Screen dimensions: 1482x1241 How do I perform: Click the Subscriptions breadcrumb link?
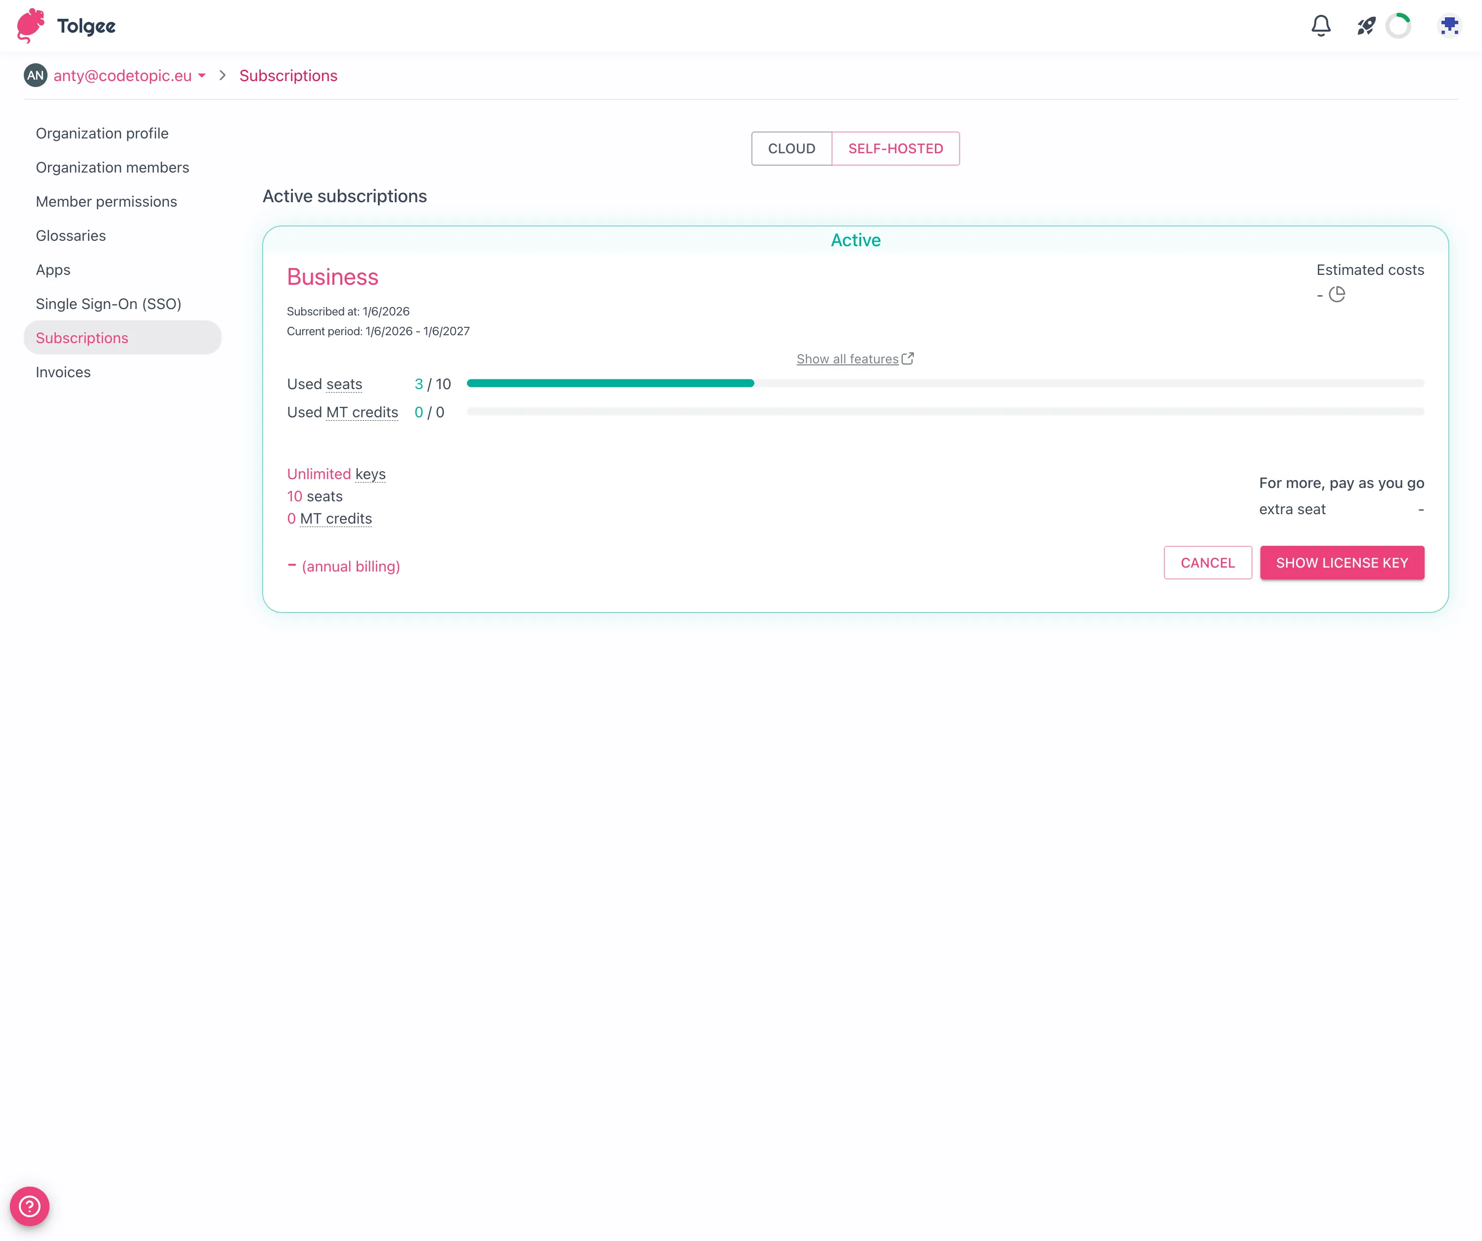[x=288, y=76]
